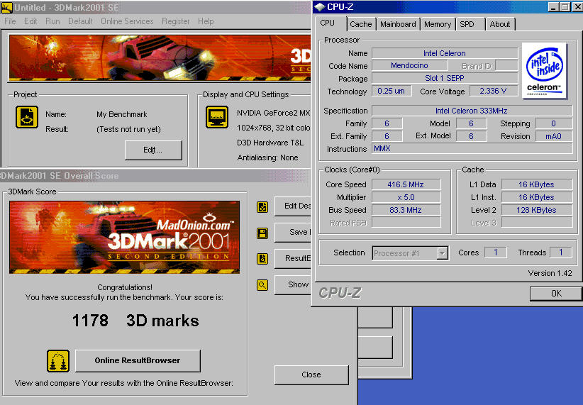Click the magnifier icon beside Show Details

(262, 285)
